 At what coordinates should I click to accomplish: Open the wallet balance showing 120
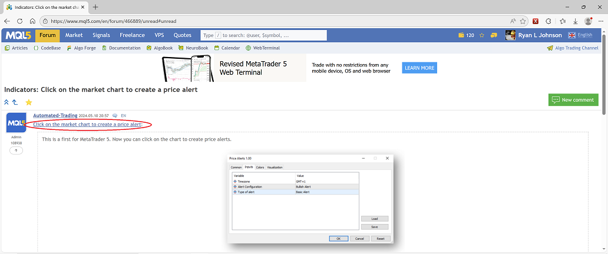(466, 35)
